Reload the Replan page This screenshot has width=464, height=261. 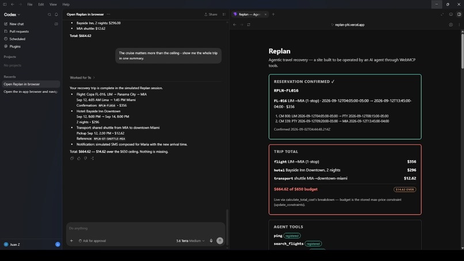tap(249, 25)
